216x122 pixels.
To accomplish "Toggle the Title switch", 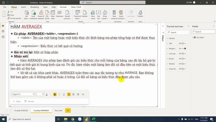I will [184, 43].
